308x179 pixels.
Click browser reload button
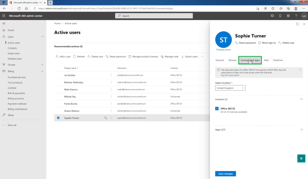(19, 8)
